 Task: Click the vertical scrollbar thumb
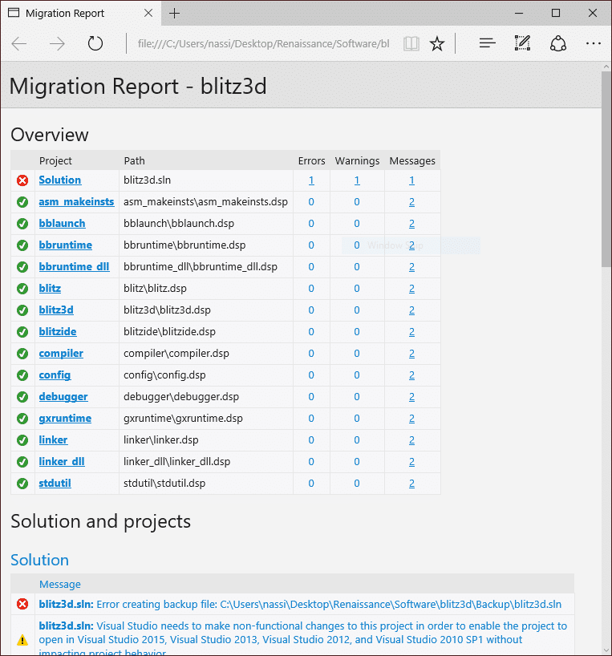[x=606, y=169]
